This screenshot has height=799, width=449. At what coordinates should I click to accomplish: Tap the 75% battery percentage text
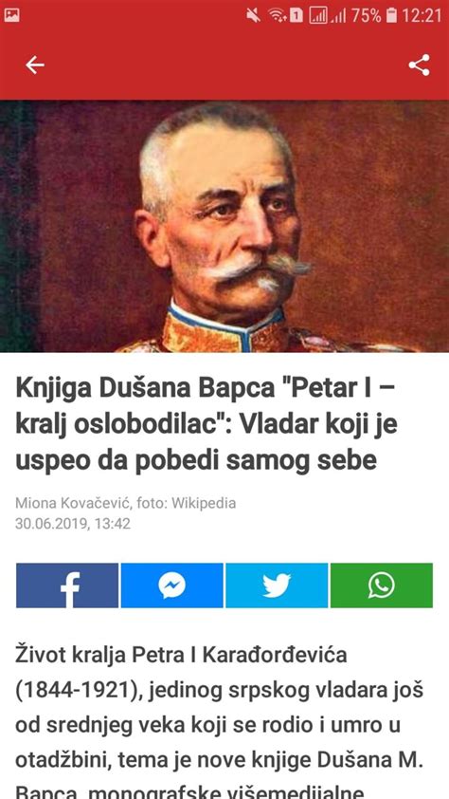[x=367, y=16]
